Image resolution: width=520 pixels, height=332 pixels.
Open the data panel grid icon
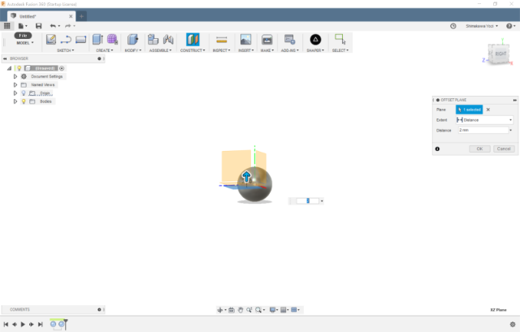point(7,26)
